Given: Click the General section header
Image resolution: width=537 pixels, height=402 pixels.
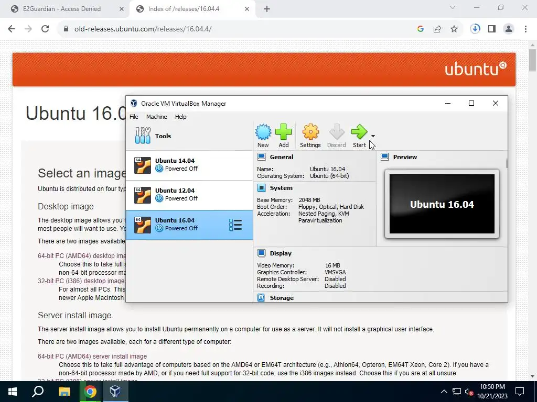Looking at the screenshot, I should (x=282, y=157).
